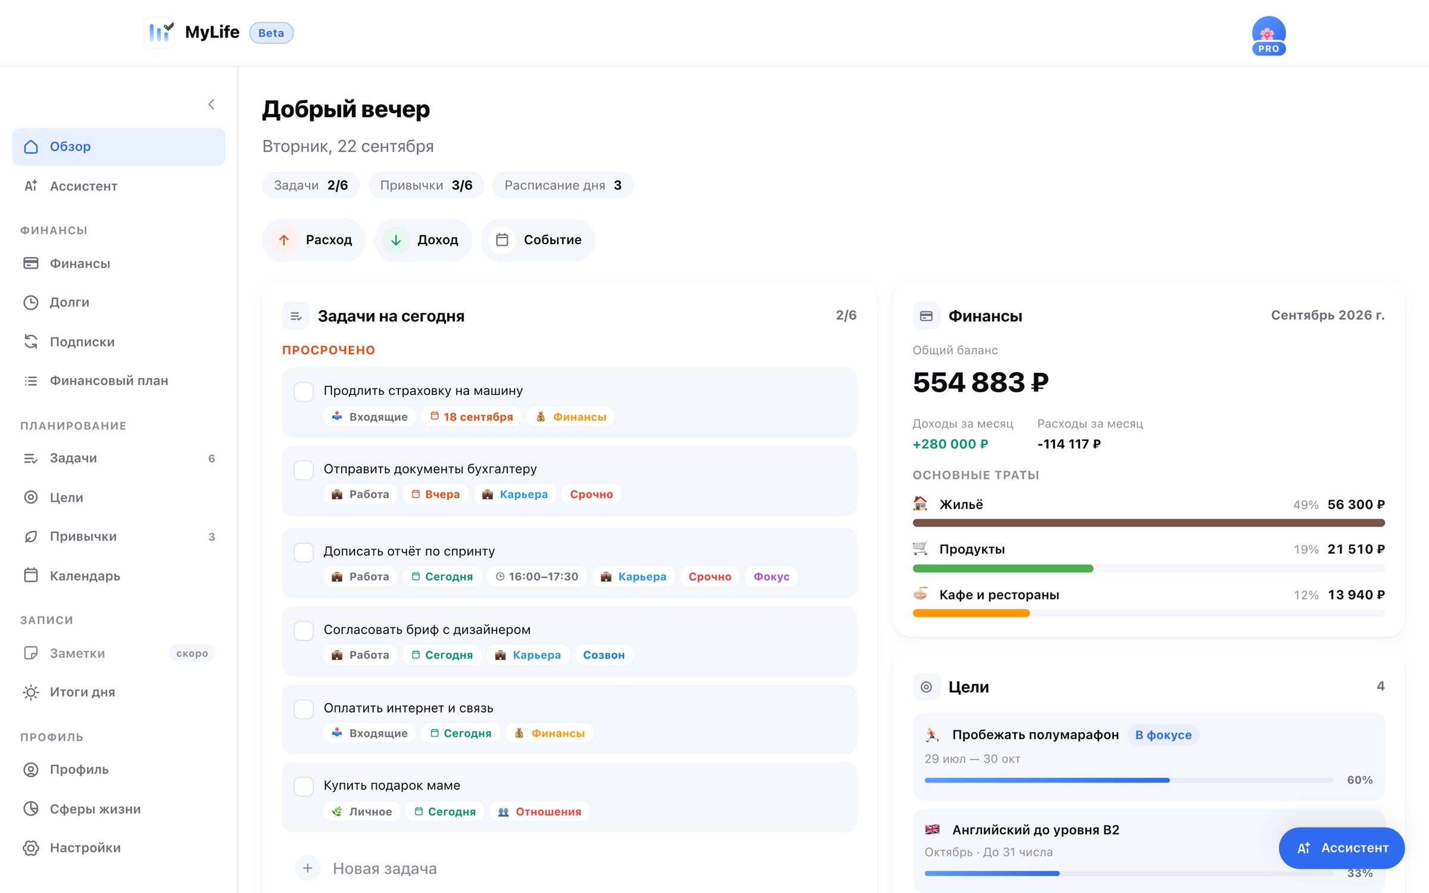Open the Привычки leaf icon in the sidebar

tap(31, 536)
